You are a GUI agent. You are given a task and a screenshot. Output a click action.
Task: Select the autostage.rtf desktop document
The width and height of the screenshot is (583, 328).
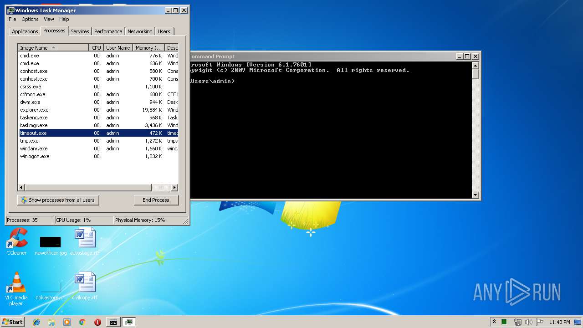85,241
